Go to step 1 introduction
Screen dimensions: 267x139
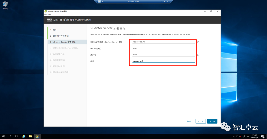(x=67, y=30)
